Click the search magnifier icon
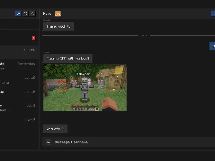The image size is (215, 161). [x=32, y=14]
